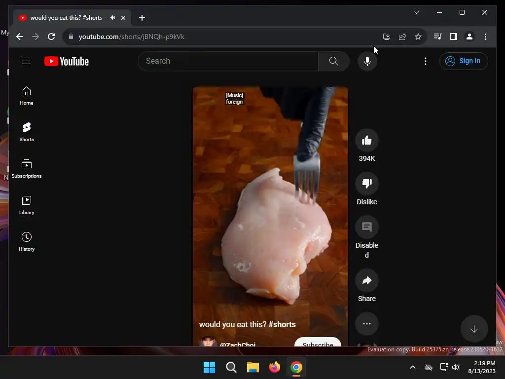This screenshot has width=505, height=379.
Task: Like the short with thumbs up
Action: 366,140
